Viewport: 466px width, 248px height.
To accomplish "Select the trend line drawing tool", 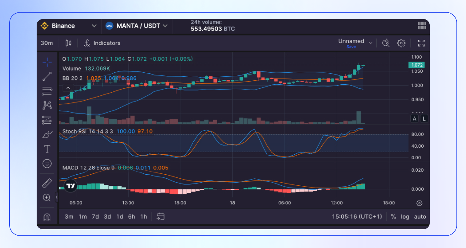I will click(47, 76).
